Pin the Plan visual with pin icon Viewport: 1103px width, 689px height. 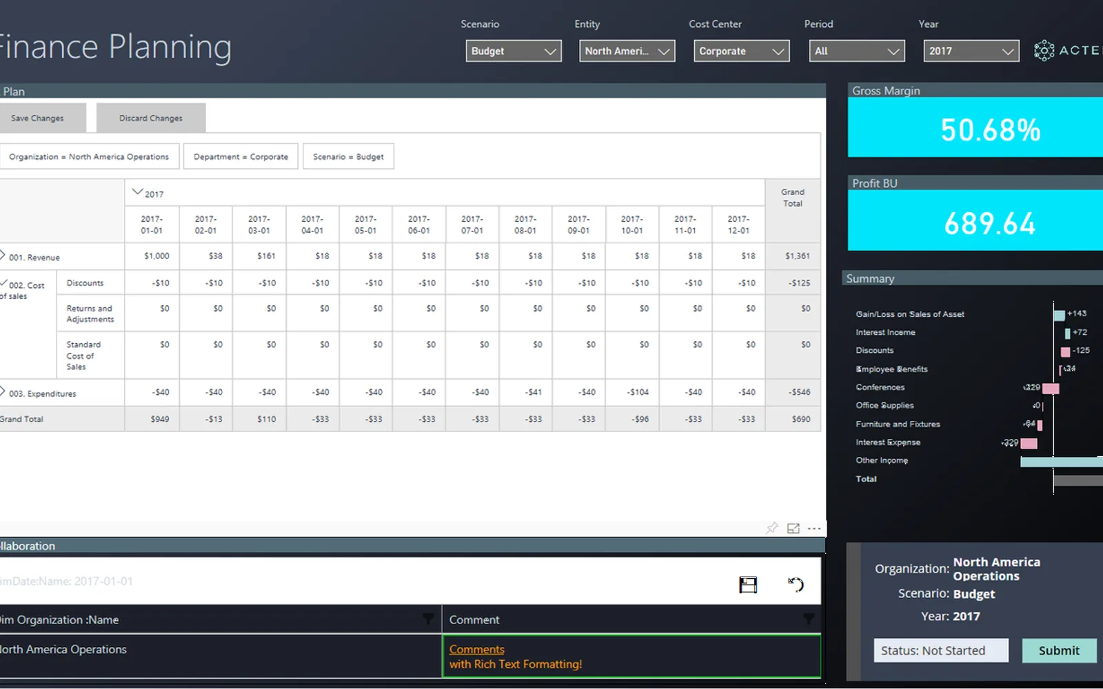pos(772,528)
